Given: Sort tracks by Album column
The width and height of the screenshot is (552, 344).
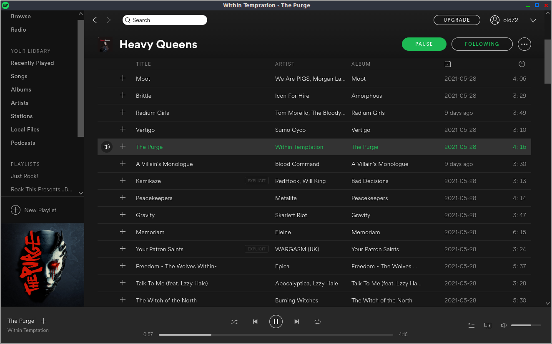Looking at the screenshot, I should 361,64.
